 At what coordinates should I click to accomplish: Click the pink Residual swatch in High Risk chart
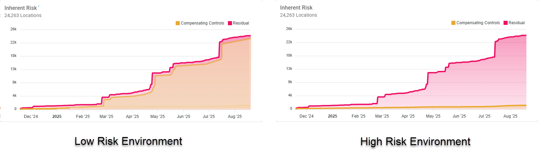tap(506, 23)
